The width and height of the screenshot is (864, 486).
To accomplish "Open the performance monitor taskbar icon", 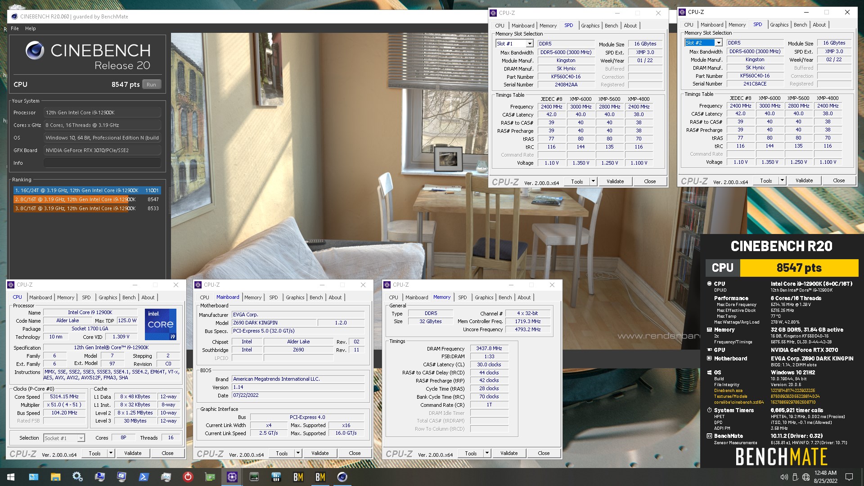I will (166, 477).
